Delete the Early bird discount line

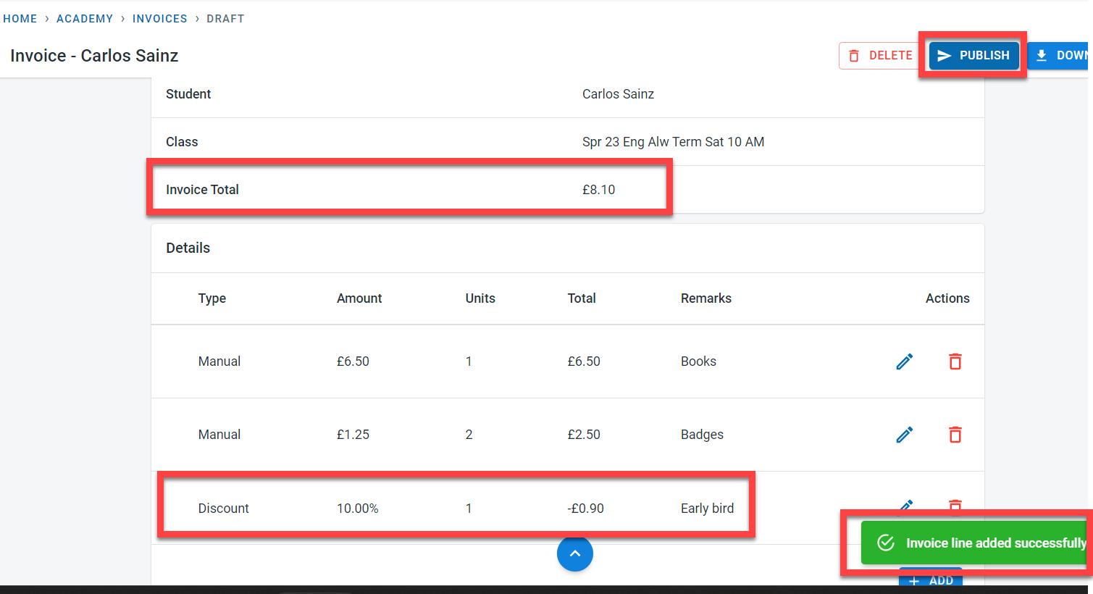pos(955,504)
